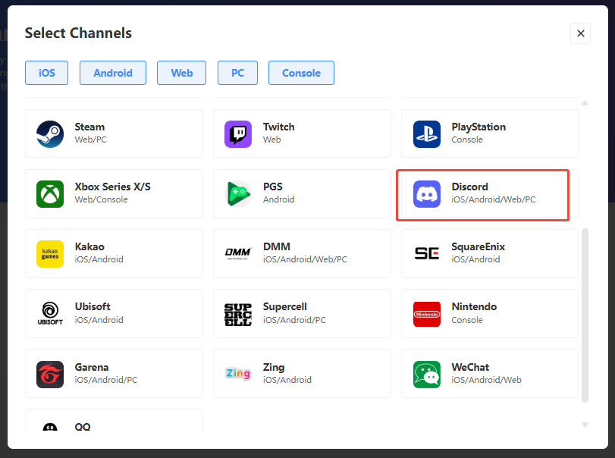Image resolution: width=615 pixels, height=458 pixels.
Task: Click Steam's Web/PC platform text
Action: tap(90, 140)
